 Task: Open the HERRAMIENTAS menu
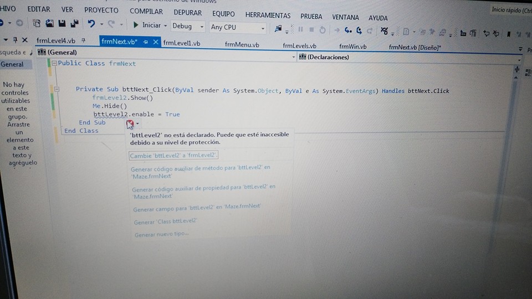[x=268, y=15]
